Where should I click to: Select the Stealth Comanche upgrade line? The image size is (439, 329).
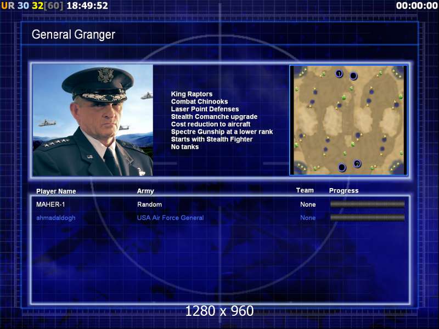(x=214, y=117)
